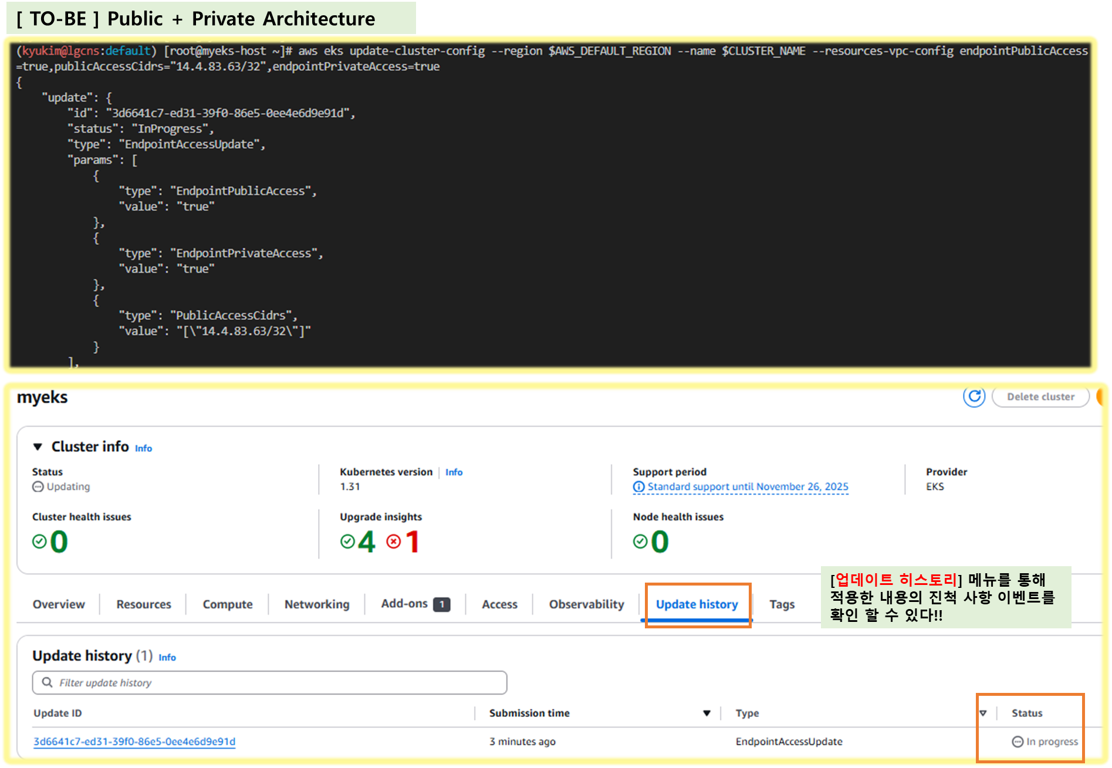Switch to the Resources tab
This screenshot has height=768, width=1112.
point(144,604)
